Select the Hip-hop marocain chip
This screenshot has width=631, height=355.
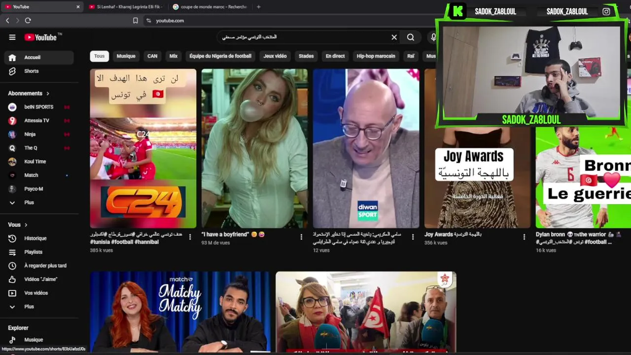point(376,56)
